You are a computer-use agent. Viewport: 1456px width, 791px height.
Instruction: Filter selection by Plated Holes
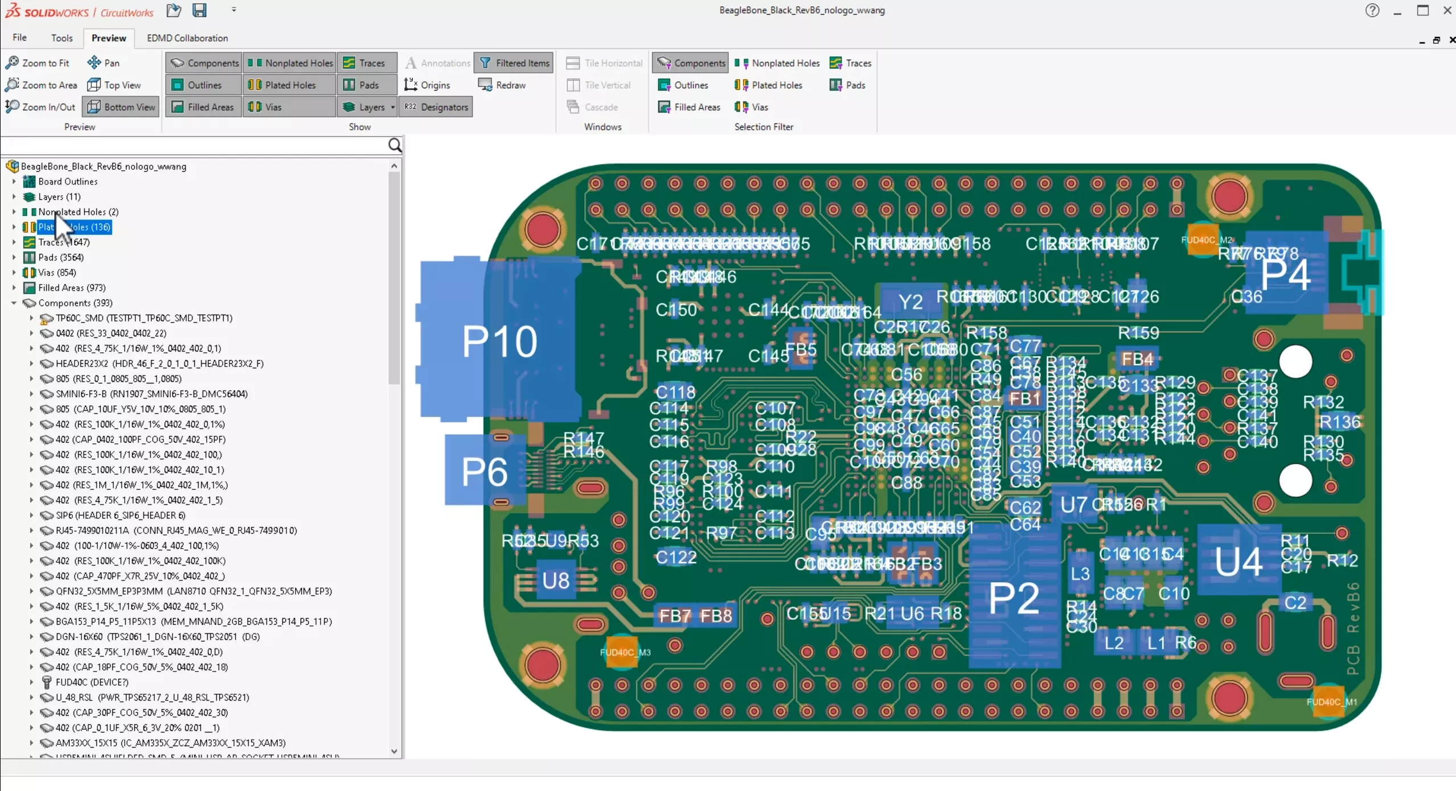click(768, 85)
